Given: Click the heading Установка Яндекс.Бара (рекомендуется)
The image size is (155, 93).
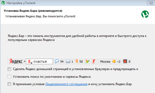Looking at the screenshot, I should 33,11.
